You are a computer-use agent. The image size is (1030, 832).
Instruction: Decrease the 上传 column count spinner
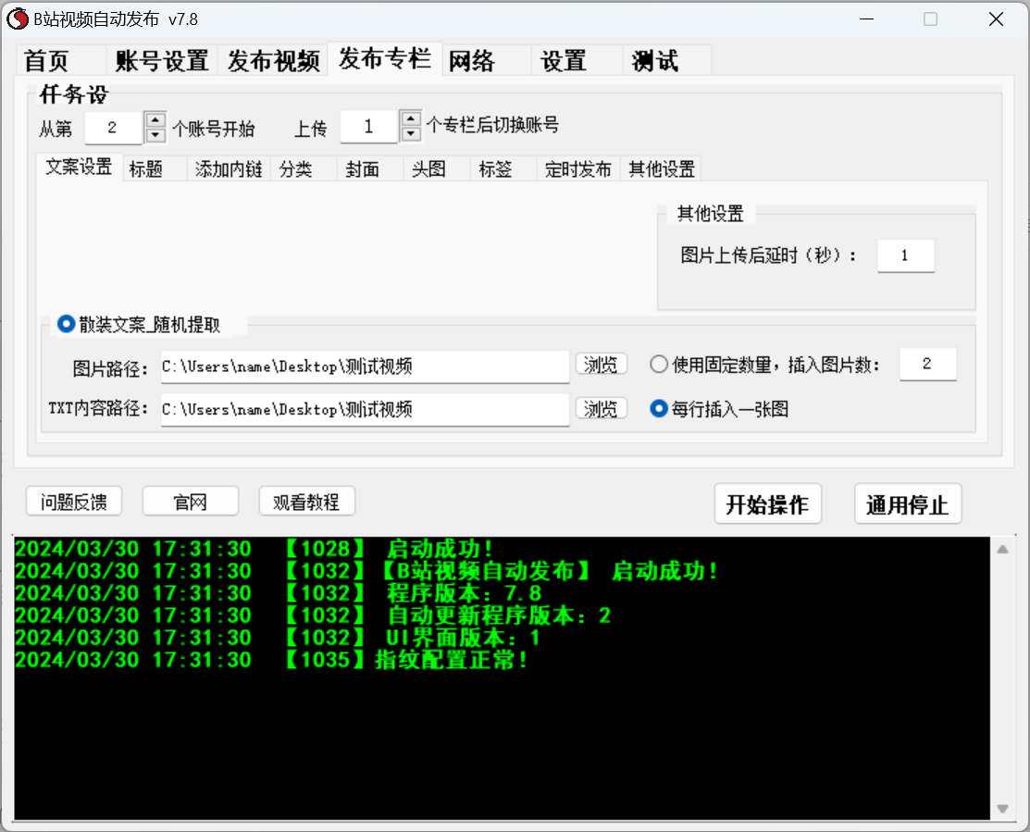pyautogui.click(x=411, y=133)
